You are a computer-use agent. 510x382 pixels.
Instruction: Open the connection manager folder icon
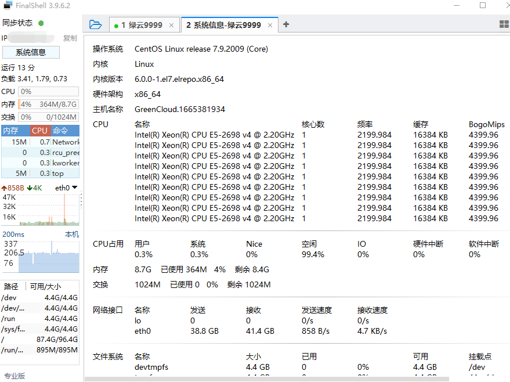tap(95, 24)
